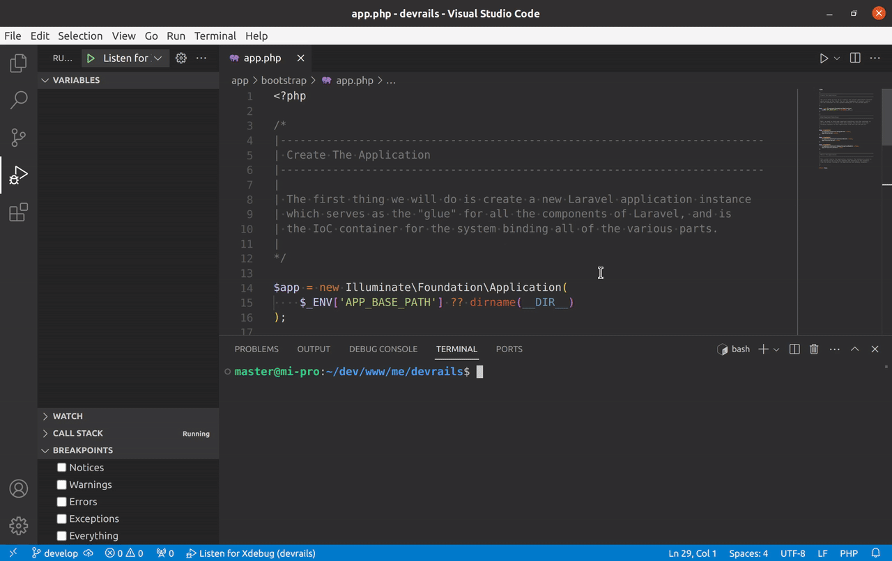Enable the Notices breakpoint checkbox
Image resolution: width=892 pixels, height=561 pixels.
click(62, 468)
